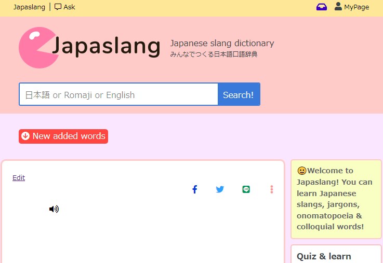Open the purple inbox tray icon
383x263 pixels.
click(x=322, y=7)
